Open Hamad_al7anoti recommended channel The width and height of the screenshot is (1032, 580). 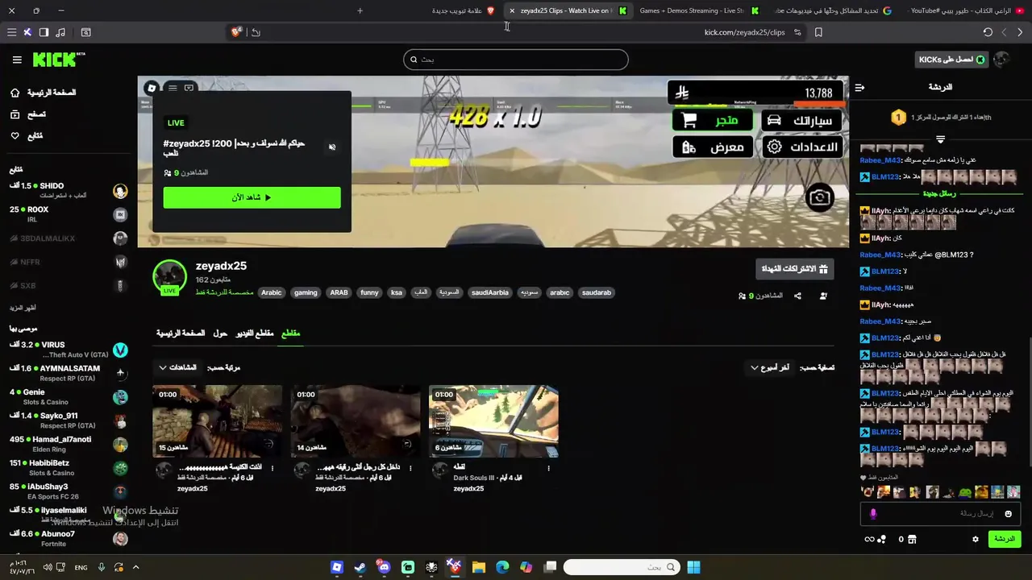click(69, 444)
